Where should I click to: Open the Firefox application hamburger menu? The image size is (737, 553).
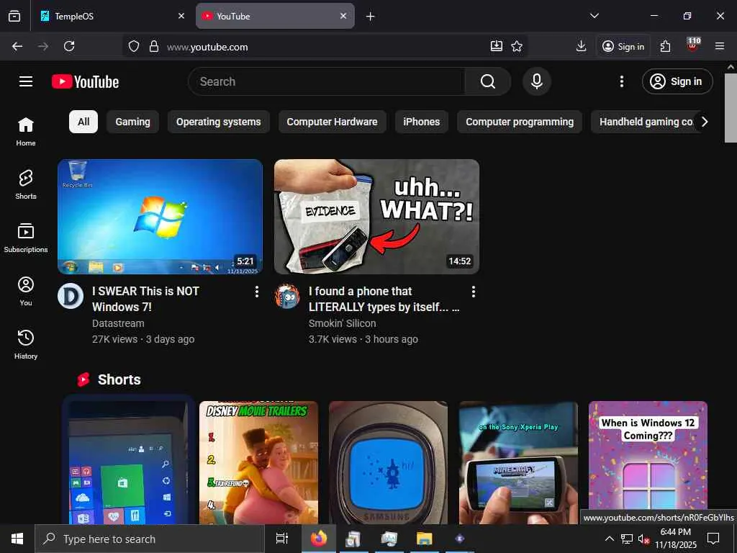pyautogui.click(x=720, y=46)
